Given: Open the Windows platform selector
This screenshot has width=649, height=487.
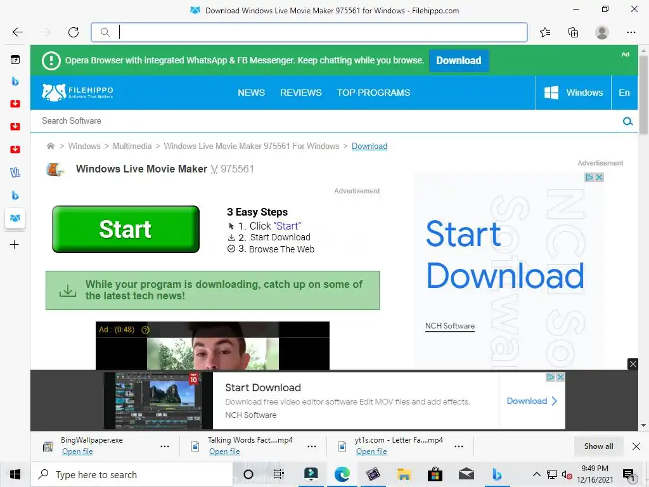Looking at the screenshot, I should tap(573, 93).
